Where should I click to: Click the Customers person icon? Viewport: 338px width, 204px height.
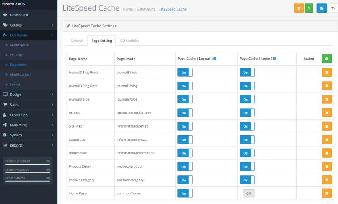tap(5, 115)
